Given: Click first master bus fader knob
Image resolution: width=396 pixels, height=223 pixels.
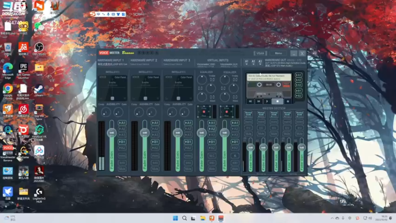Looking at the screenshot, I should coord(250,147).
